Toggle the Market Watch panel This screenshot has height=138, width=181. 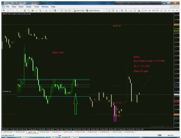[x=62, y=11]
